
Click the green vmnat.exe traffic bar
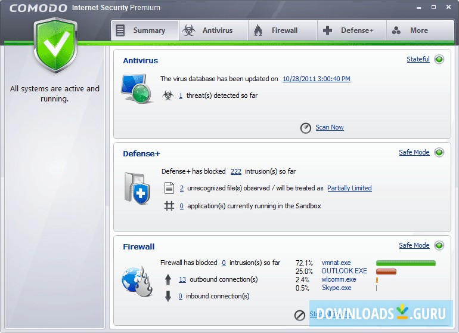pyautogui.click(x=406, y=263)
